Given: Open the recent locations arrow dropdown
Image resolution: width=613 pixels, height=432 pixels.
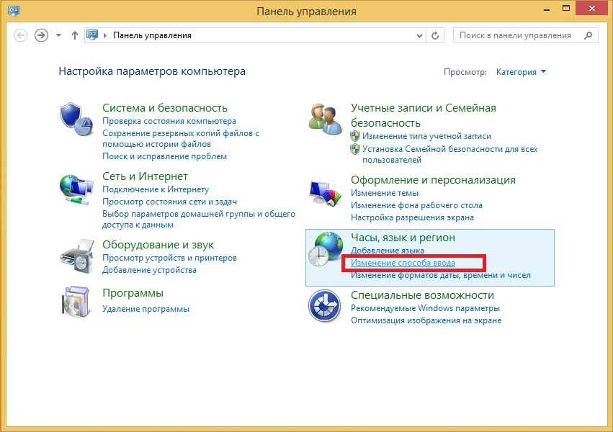Looking at the screenshot, I should point(58,35).
